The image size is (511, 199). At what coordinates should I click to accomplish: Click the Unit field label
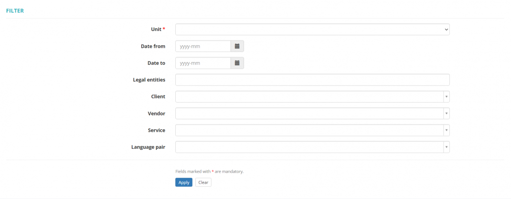[156, 30]
